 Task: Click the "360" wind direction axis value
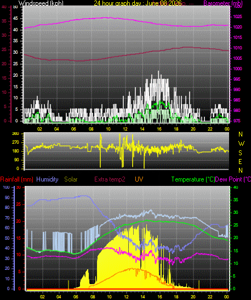click(15, 133)
